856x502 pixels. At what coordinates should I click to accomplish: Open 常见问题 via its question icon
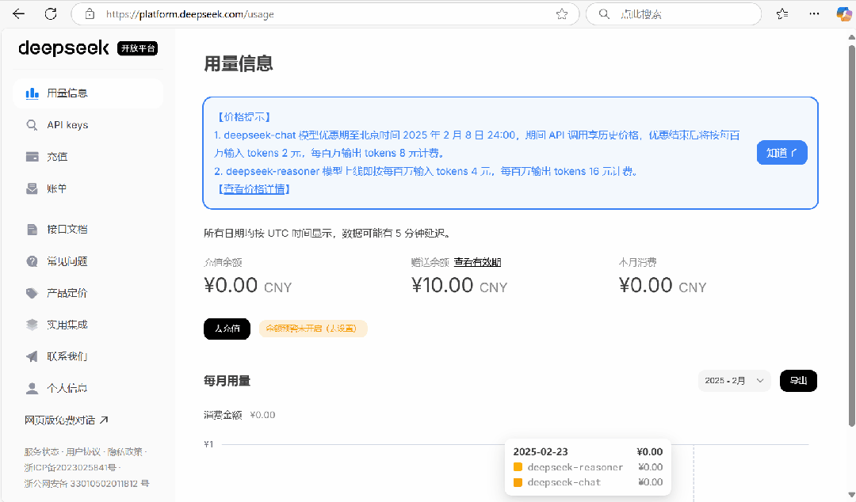coord(32,261)
